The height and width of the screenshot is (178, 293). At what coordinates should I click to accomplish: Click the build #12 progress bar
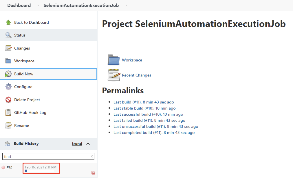coord(26,171)
